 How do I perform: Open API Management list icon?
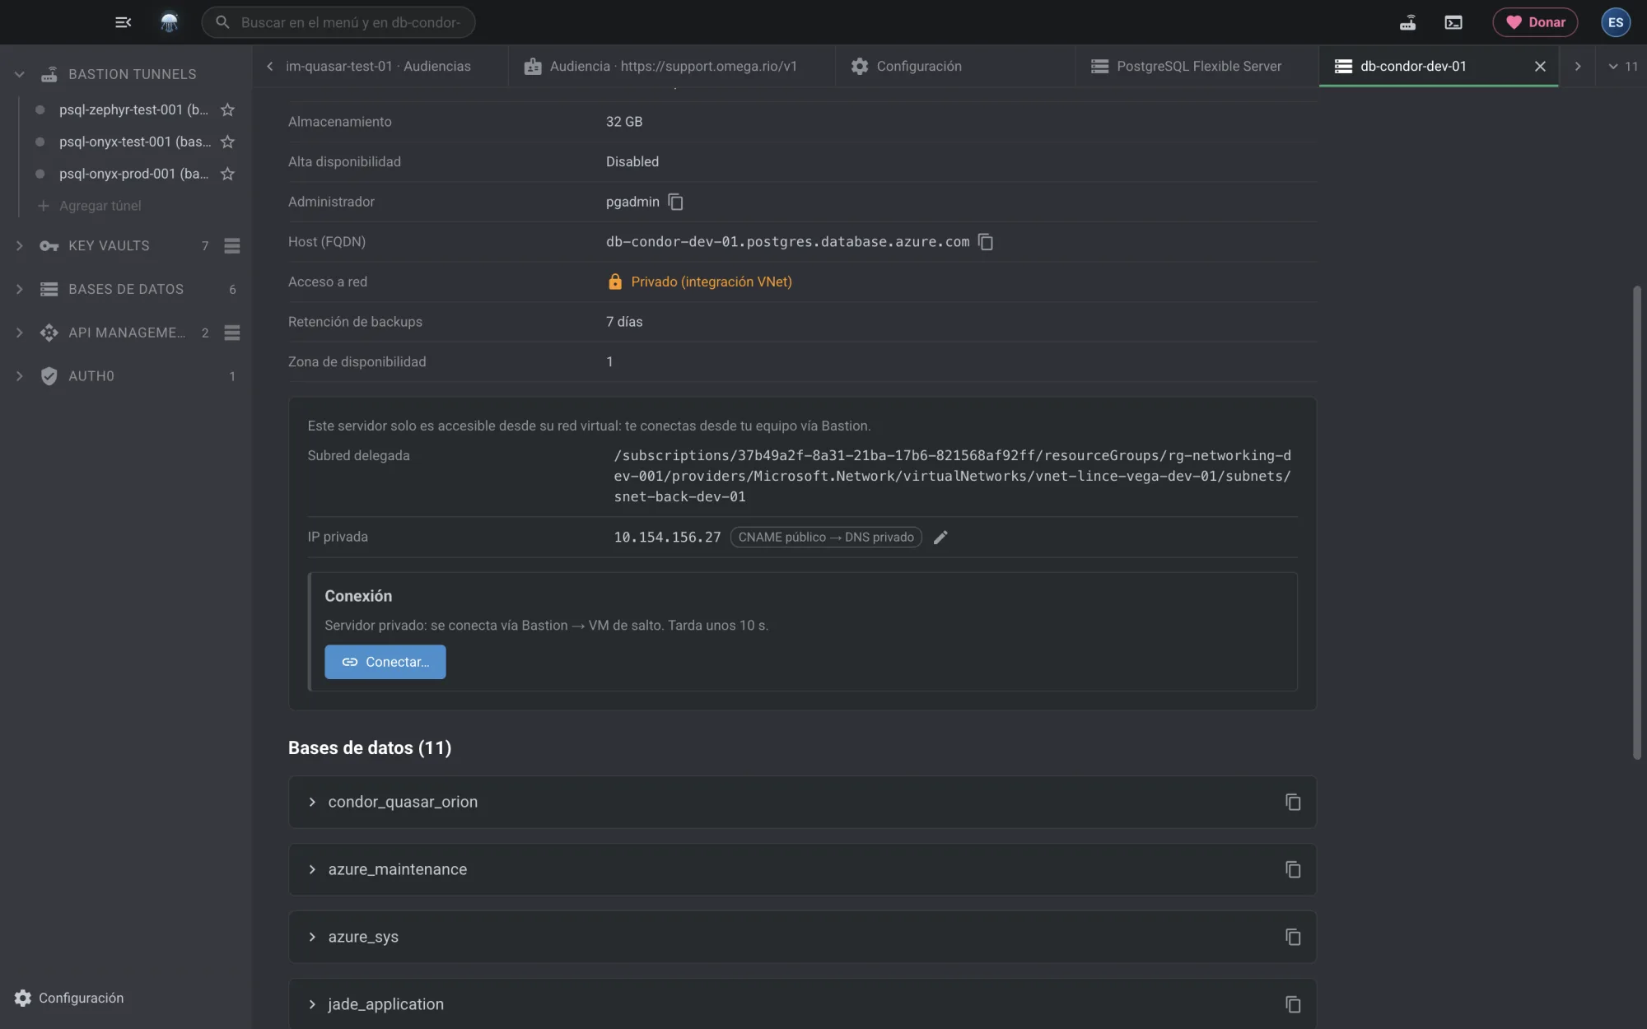coord(232,333)
